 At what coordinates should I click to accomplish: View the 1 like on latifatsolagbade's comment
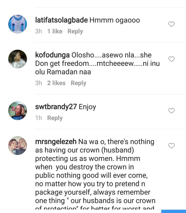pyautogui.click(x=55, y=31)
